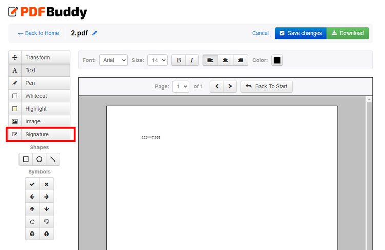Toggle bold text formatting
Screen dimensions: 385x250
179,60
